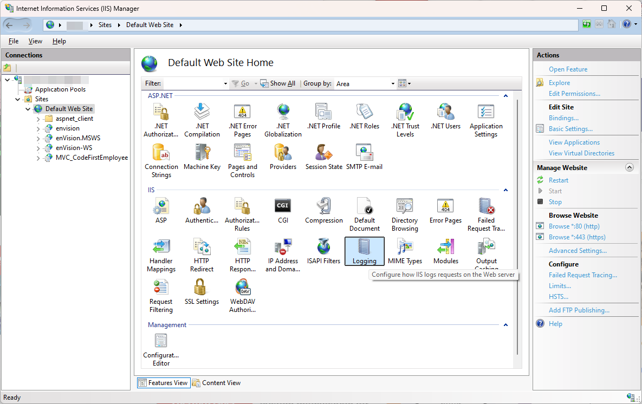Collapse the Manage Website actions section
Screen dimensions: 642x404
[x=630, y=167]
